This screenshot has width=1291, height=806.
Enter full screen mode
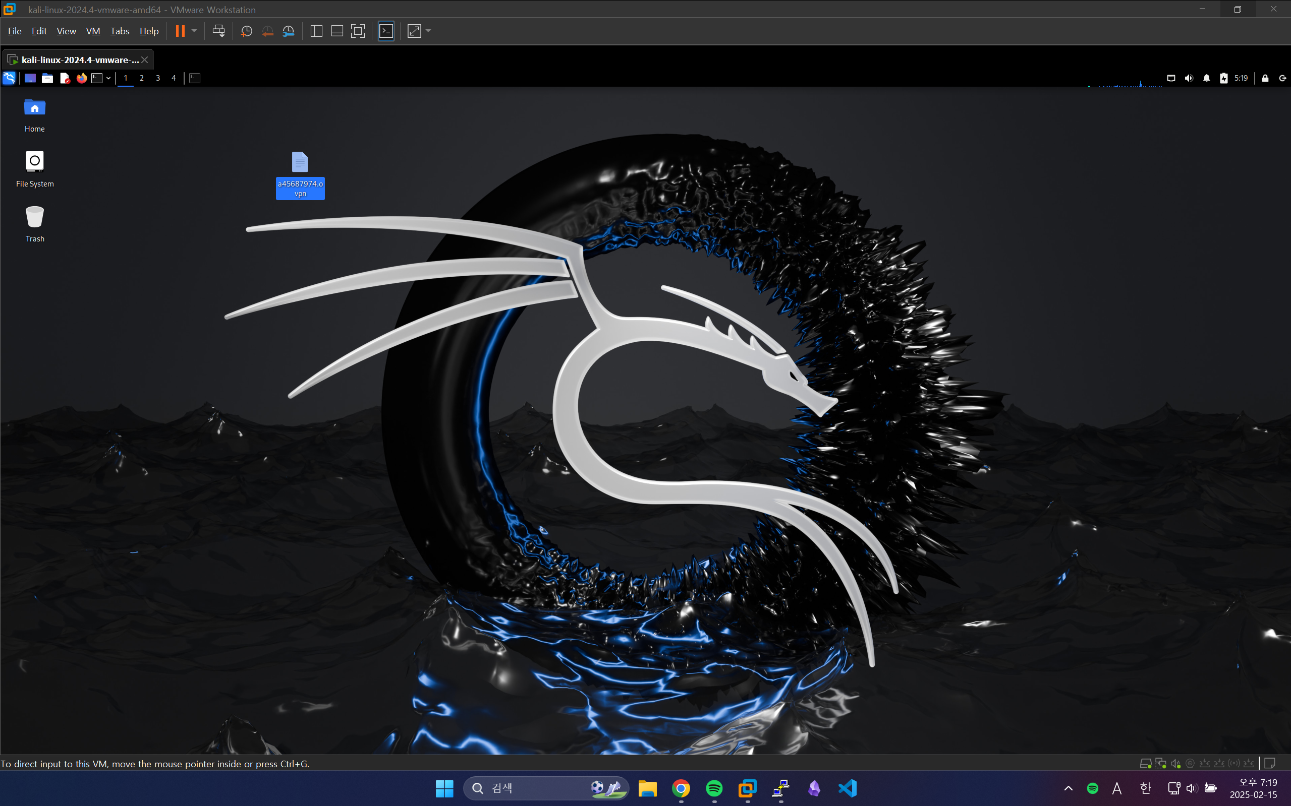pyautogui.click(x=358, y=31)
